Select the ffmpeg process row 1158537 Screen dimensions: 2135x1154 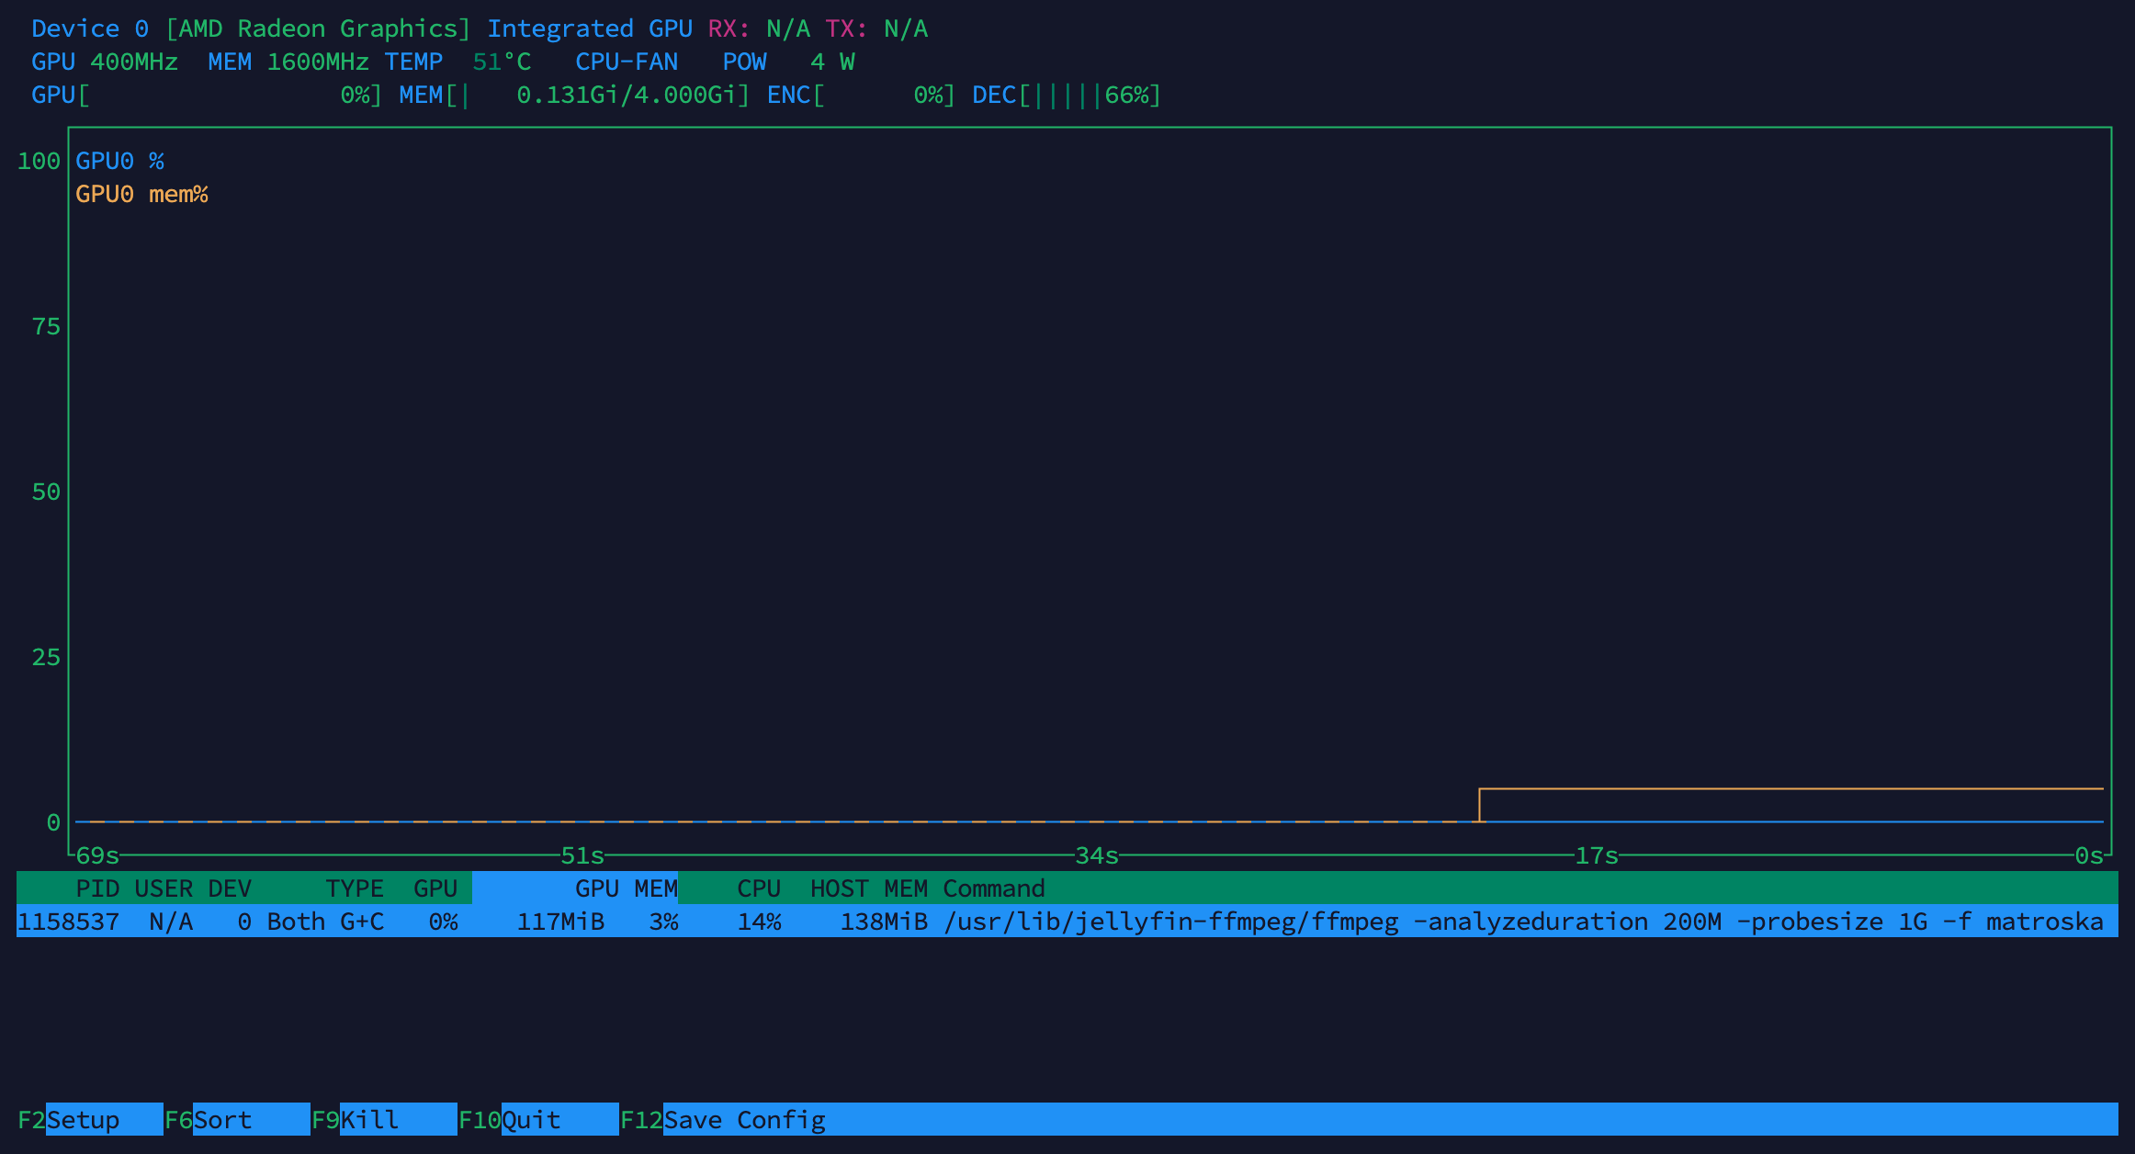(x=1066, y=922)
